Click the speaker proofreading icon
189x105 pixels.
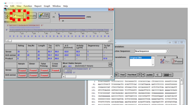[x=158, y=75]
